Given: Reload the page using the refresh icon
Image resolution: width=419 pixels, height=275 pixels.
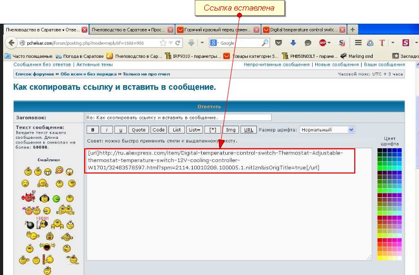Looking at the screenshot, I should pos(178,43).
